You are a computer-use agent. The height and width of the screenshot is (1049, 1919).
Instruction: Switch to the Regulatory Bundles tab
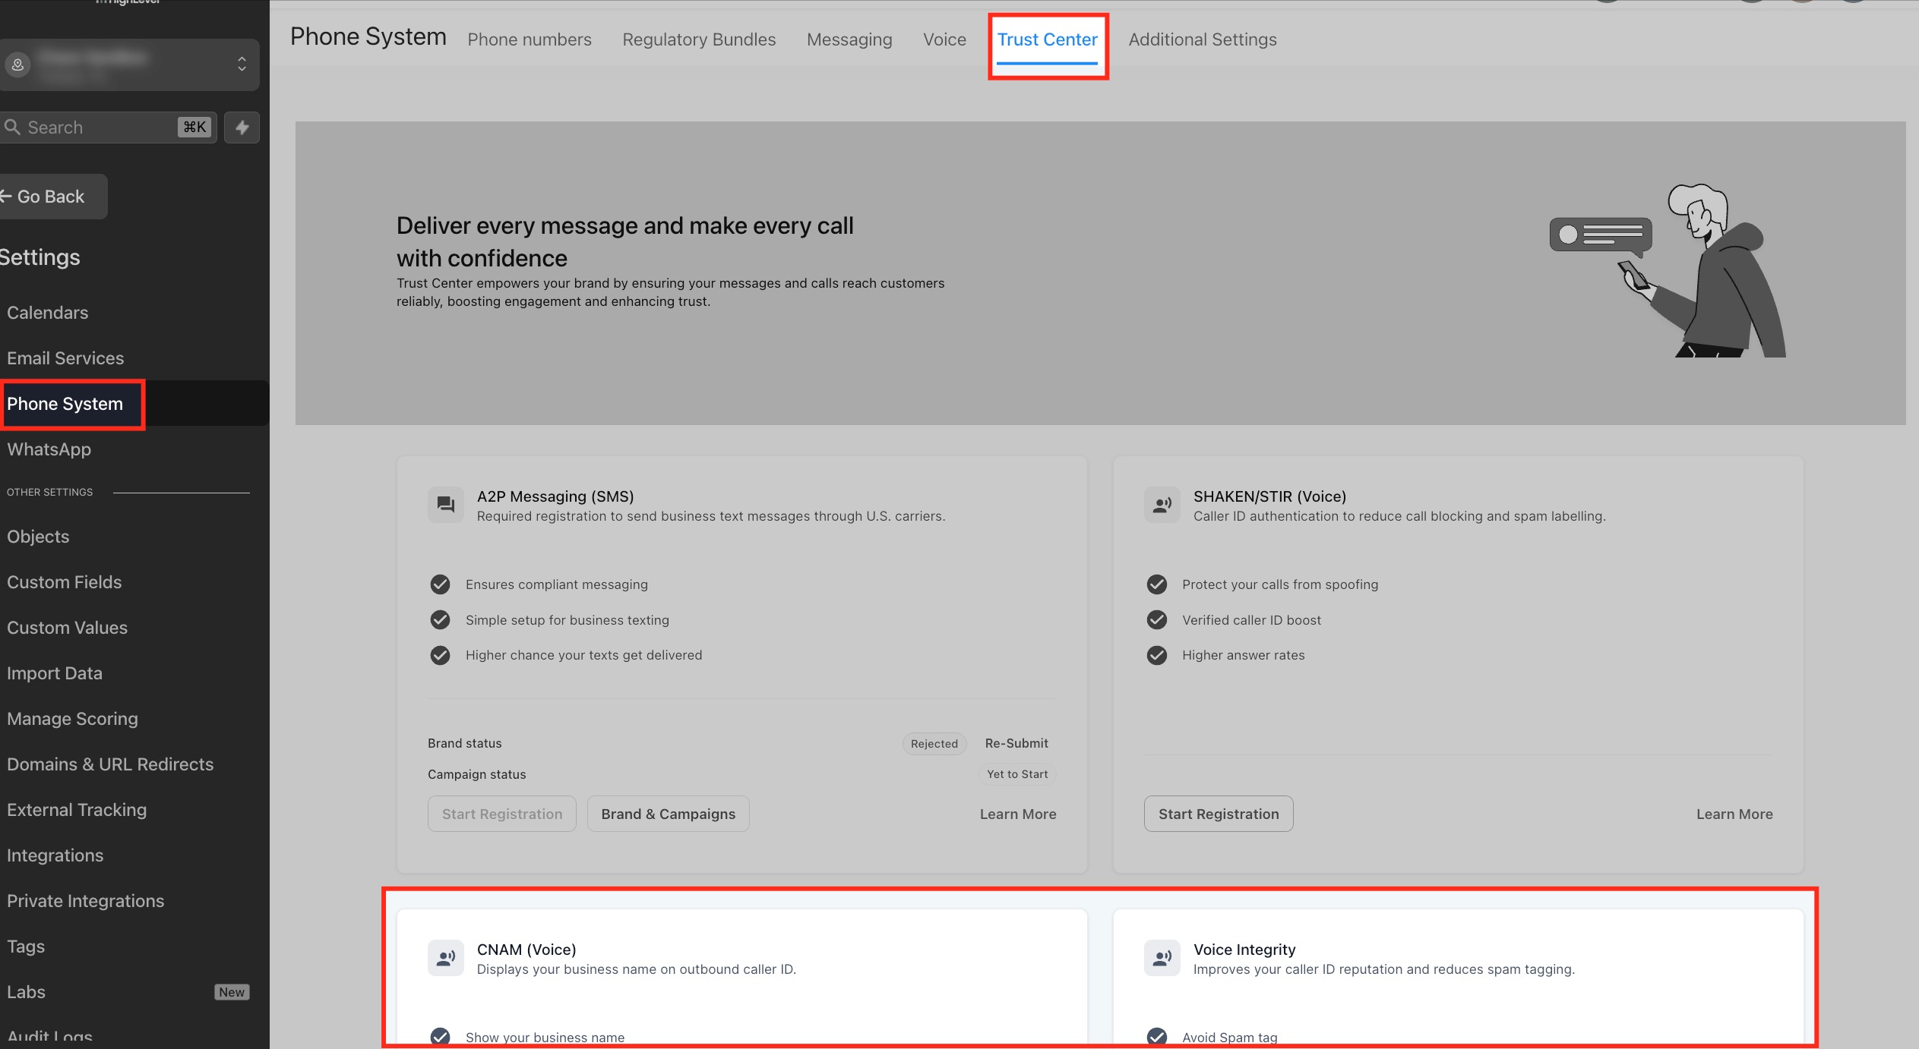tap(699, 39)
